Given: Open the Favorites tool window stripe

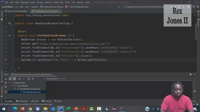Looking at the screenshot, I should [x=2, y=91].
